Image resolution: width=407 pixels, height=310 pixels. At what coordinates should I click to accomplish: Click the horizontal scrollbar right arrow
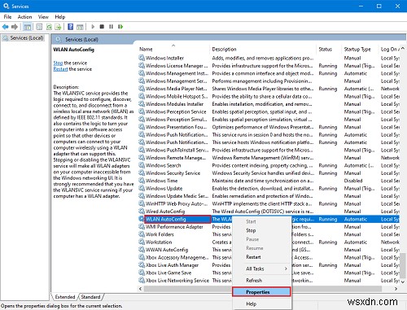click(x=396, y=289)
